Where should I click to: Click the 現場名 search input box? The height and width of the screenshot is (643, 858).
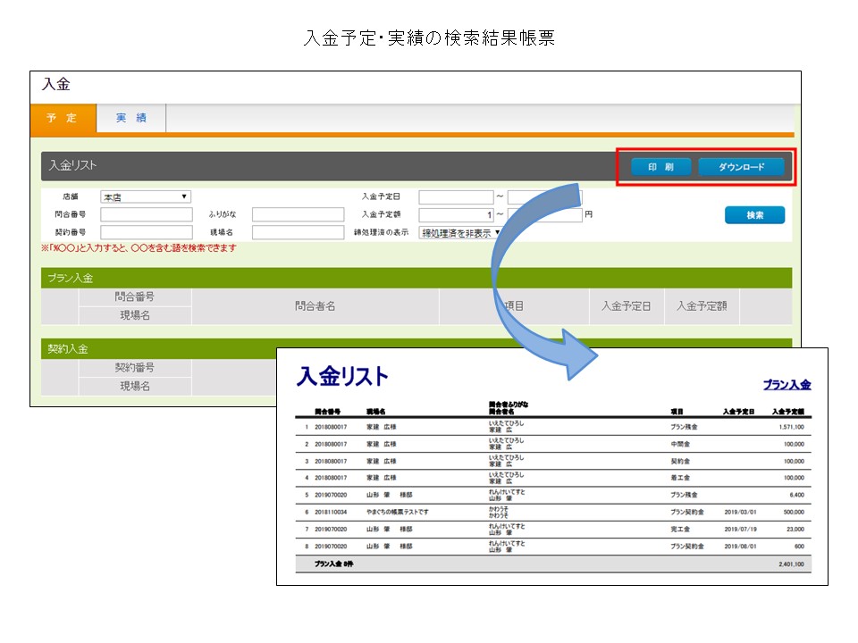298,232
